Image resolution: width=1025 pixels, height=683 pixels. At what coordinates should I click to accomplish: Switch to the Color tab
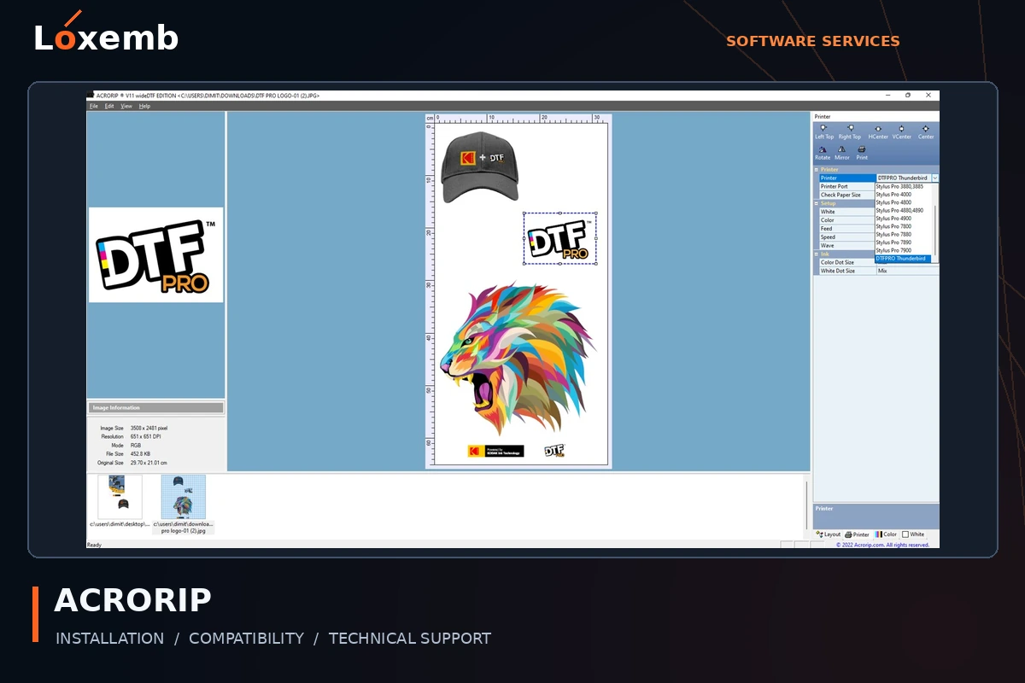pyautogui.click(x=886, y=534)
